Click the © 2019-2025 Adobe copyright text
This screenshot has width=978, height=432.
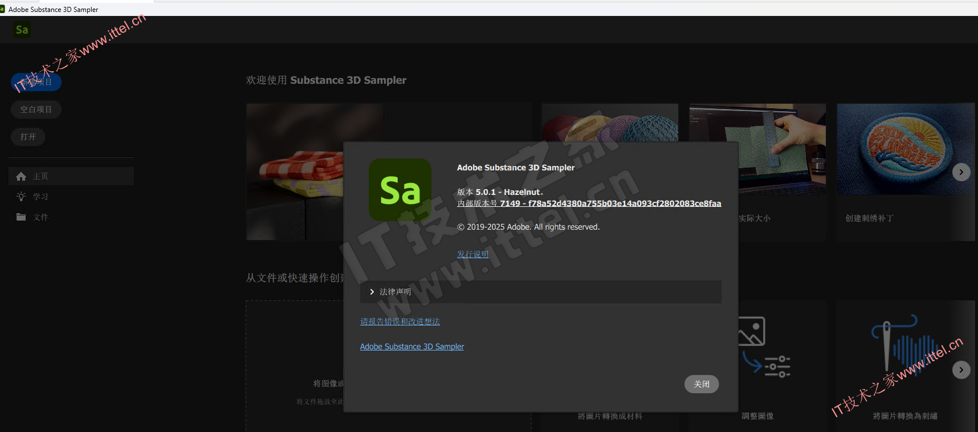528,227
